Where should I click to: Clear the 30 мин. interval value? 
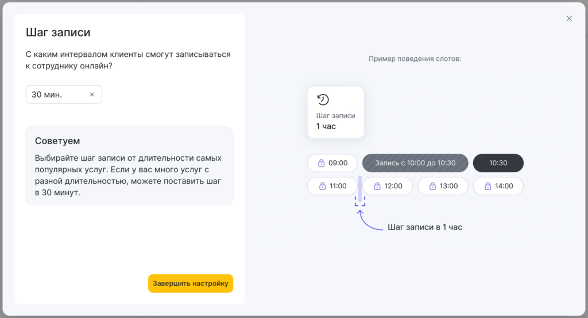(92, 95)
